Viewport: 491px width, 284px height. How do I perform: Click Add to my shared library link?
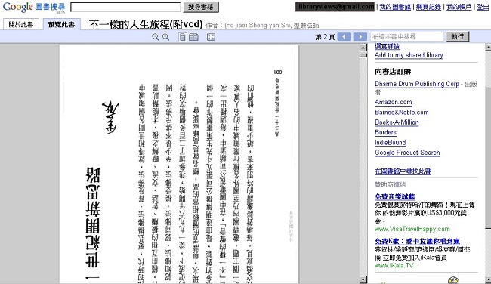409,55
